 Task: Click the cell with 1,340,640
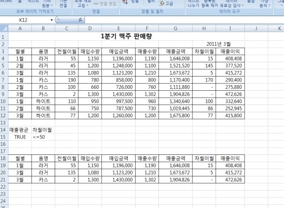(x=175, y=101)
